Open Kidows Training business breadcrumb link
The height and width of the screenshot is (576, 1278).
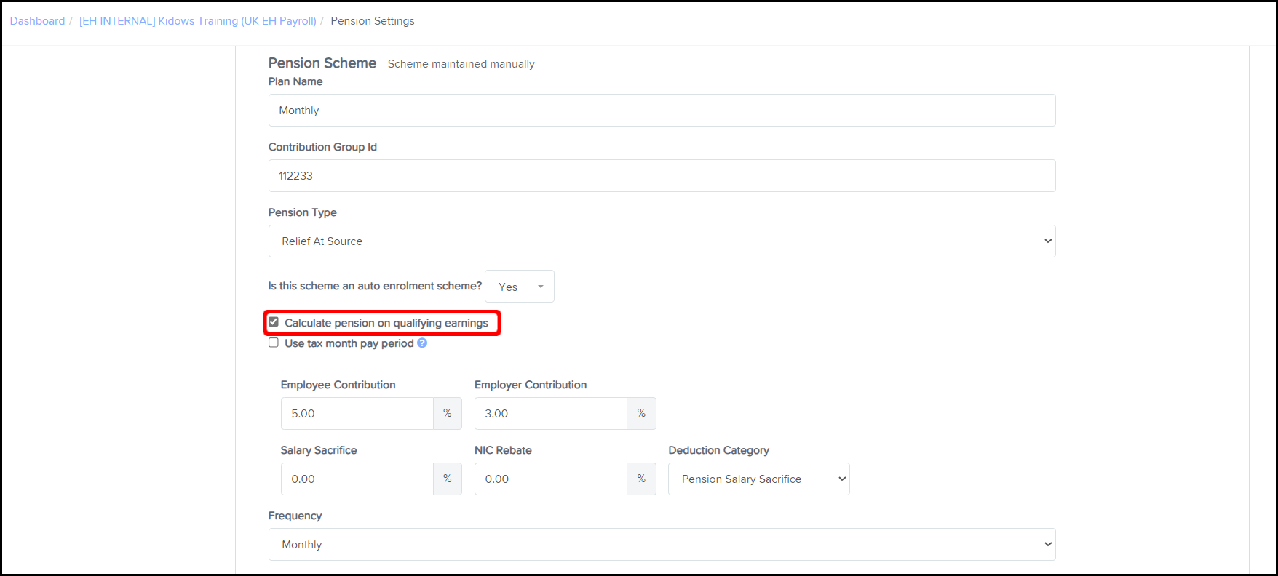197,21
